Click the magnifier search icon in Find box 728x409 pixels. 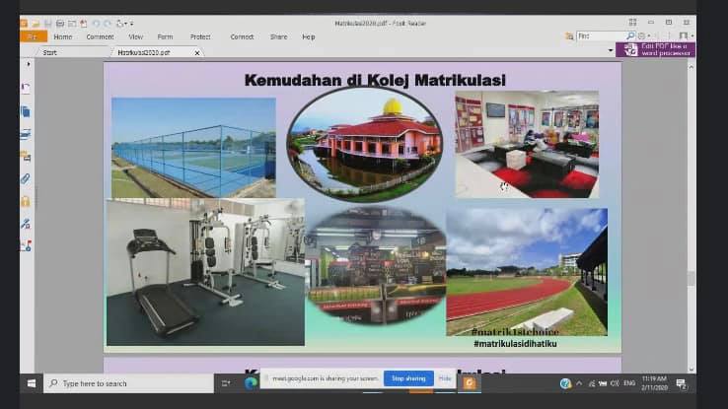[x=630, y=35]
